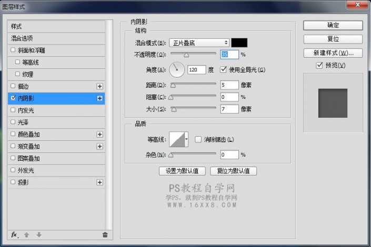Open the 等高线 contour picker arrow
The image size is (371, 247).
pos(186,139)
